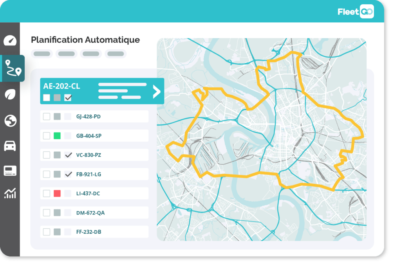Uncheck the checkmark on FB-921-LG

pos(68,174)
